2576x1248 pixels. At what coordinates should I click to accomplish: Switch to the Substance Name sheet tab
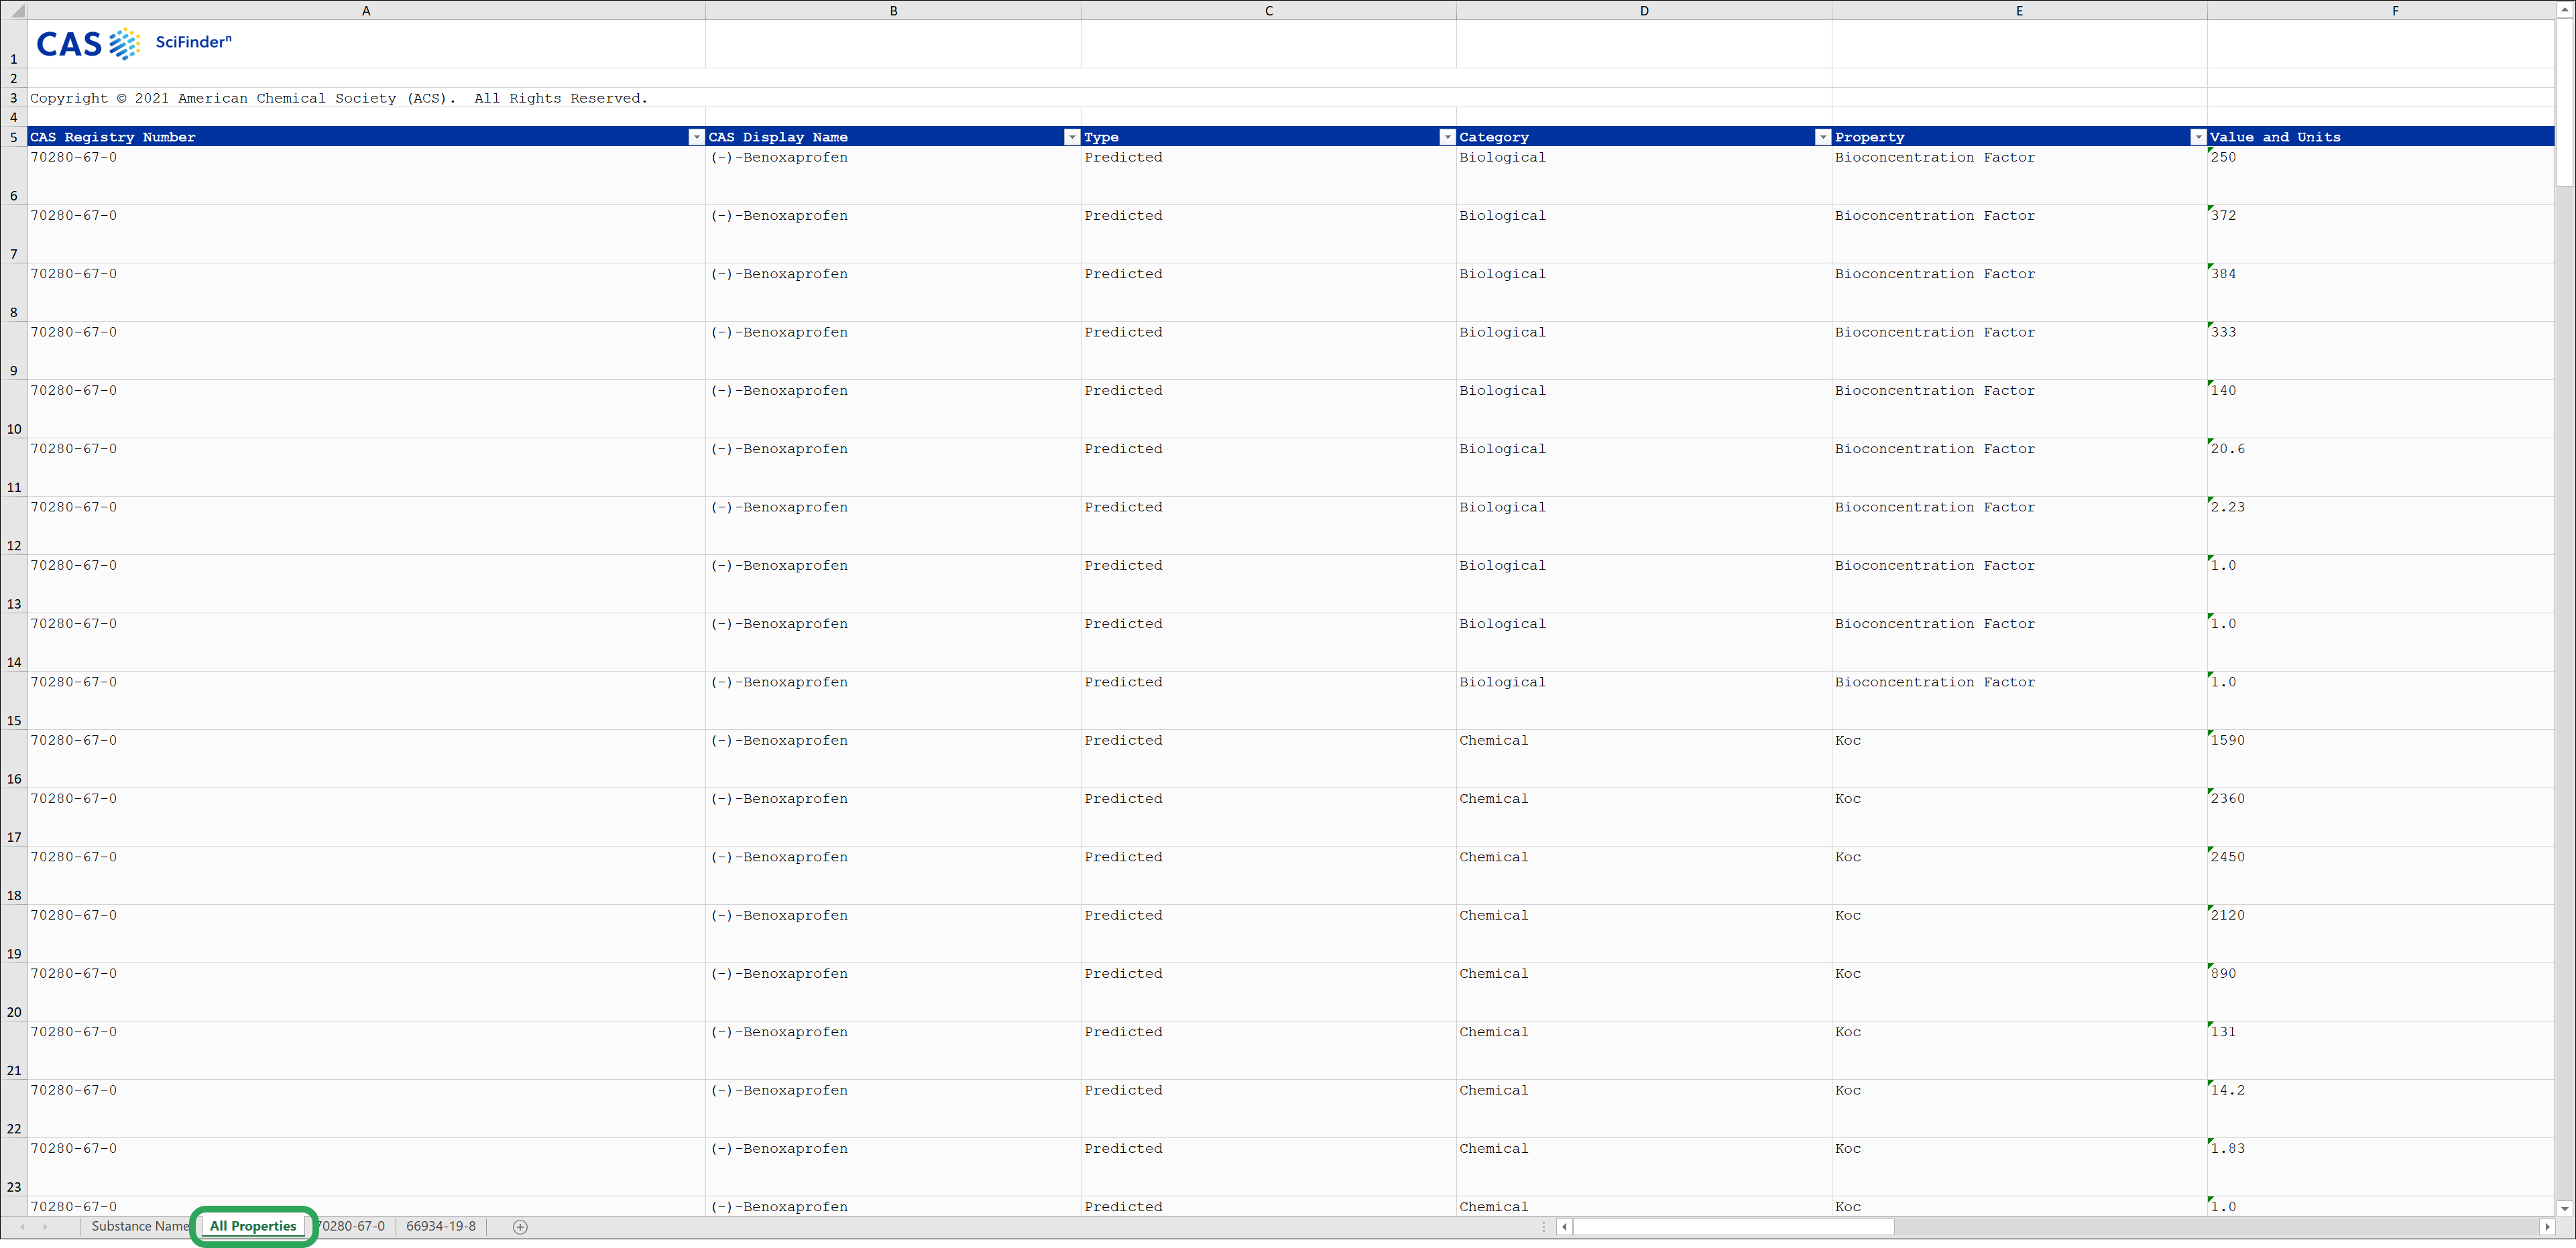tap(139, 1226)
